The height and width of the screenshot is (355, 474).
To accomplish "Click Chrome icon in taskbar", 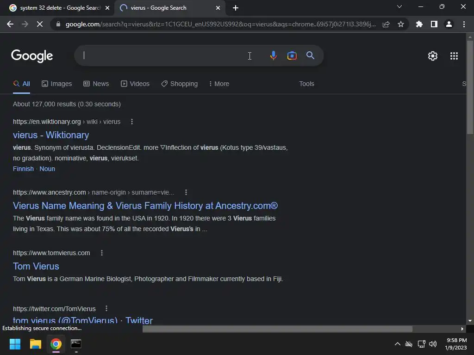I will click(56, 344).
